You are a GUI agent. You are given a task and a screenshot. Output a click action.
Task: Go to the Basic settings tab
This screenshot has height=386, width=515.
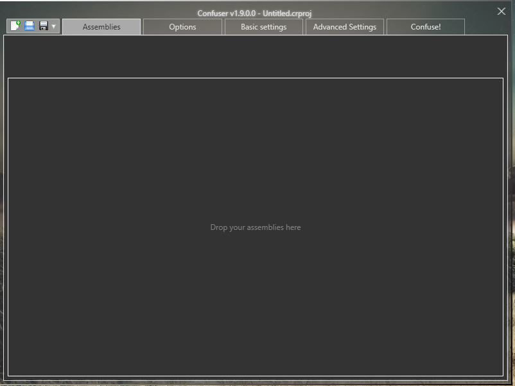click(x=264, y=26)
